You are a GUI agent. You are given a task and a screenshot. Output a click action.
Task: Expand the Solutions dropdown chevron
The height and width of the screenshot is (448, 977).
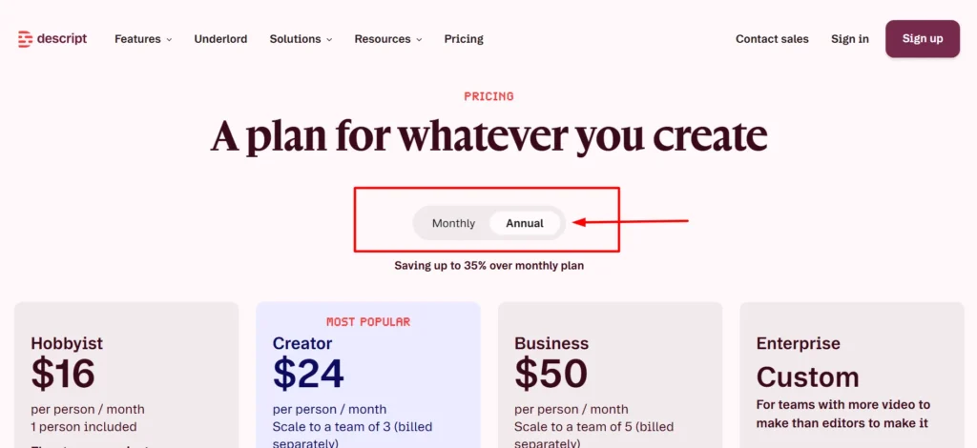click(x=329, y=39)
